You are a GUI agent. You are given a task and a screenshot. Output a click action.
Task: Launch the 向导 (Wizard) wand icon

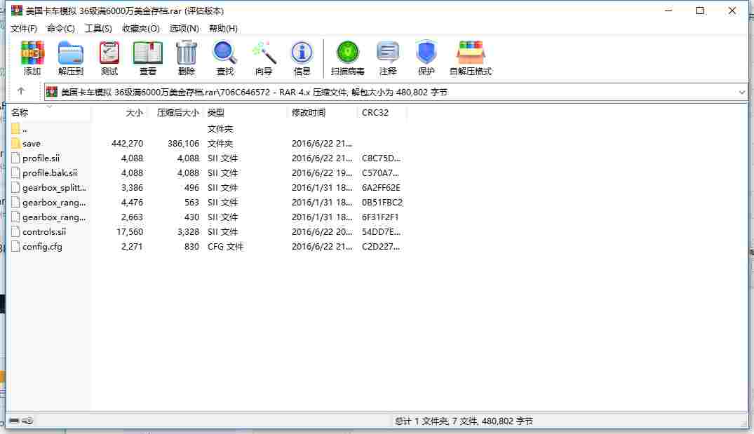pos(264,53)
